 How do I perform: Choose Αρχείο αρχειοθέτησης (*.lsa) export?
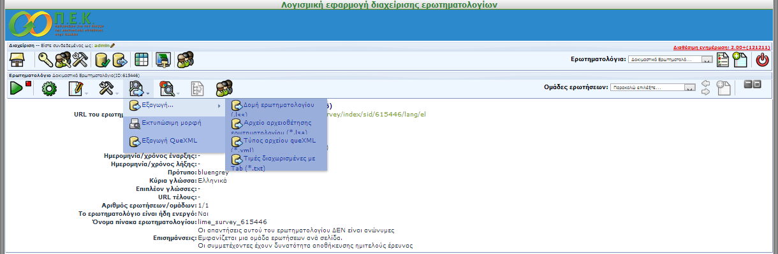pyautogui.click(x=276, y=125)
